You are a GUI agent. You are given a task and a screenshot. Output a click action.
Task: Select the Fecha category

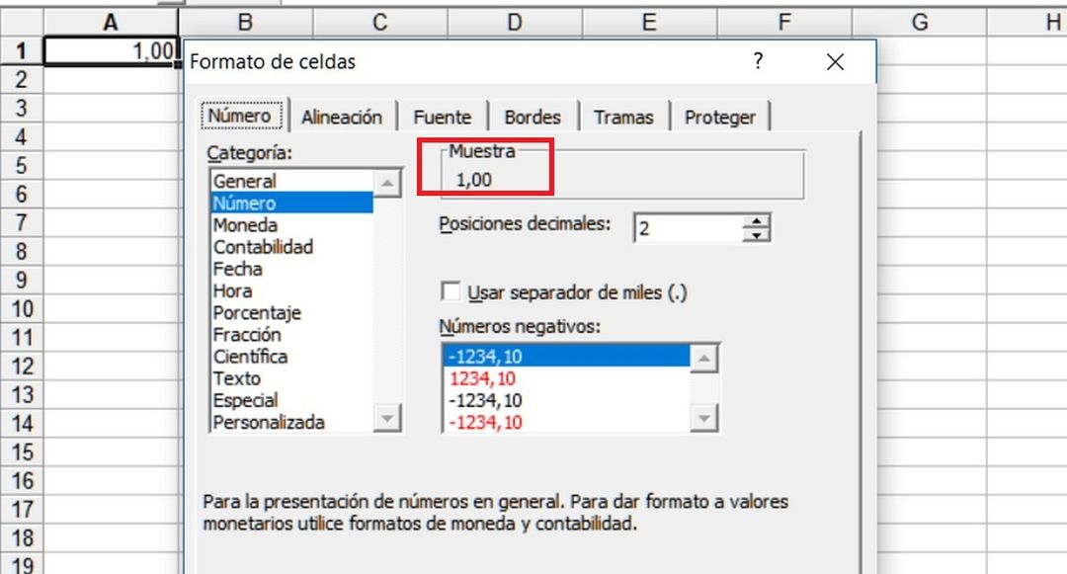click(237, 269)
